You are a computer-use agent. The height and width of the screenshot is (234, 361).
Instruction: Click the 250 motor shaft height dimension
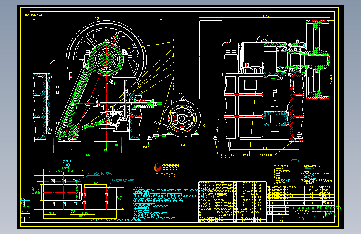coord(204,127)
